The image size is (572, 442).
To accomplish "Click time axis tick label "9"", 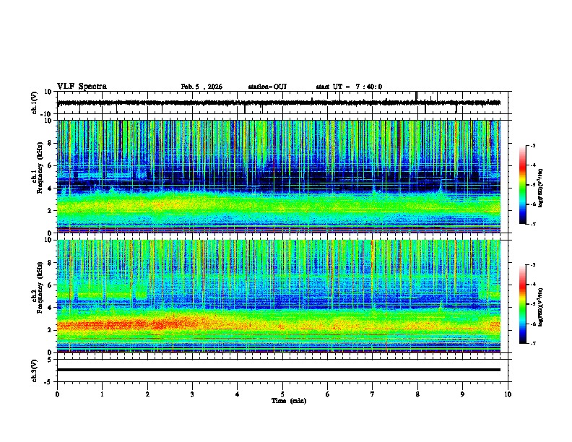I will (x=462, y=394).
